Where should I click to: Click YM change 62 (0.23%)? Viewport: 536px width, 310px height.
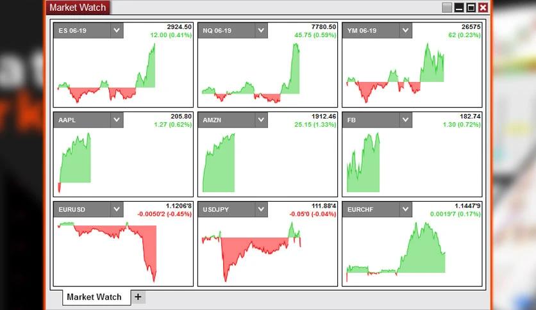[x=465, y=35]
